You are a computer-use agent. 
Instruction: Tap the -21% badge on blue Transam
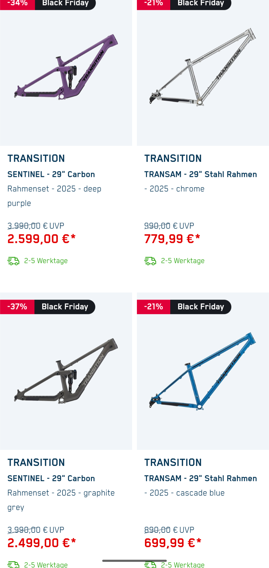[x=154, y=307]
